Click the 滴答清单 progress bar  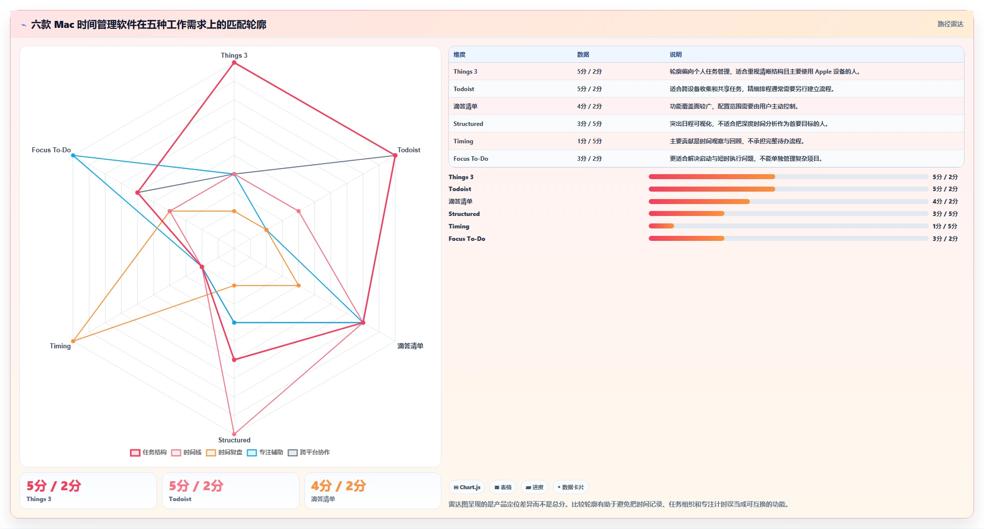click(788, 202)
